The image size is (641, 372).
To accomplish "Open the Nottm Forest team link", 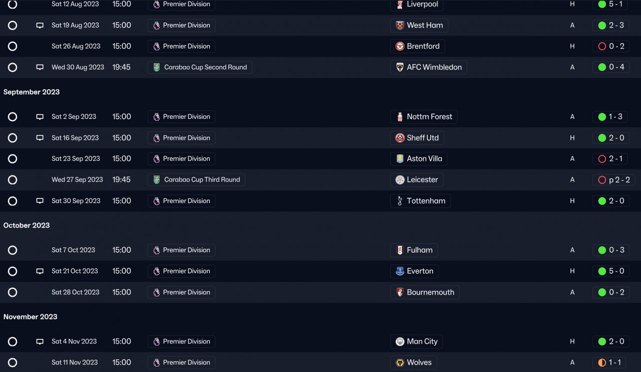I will (x=429, y=117).
